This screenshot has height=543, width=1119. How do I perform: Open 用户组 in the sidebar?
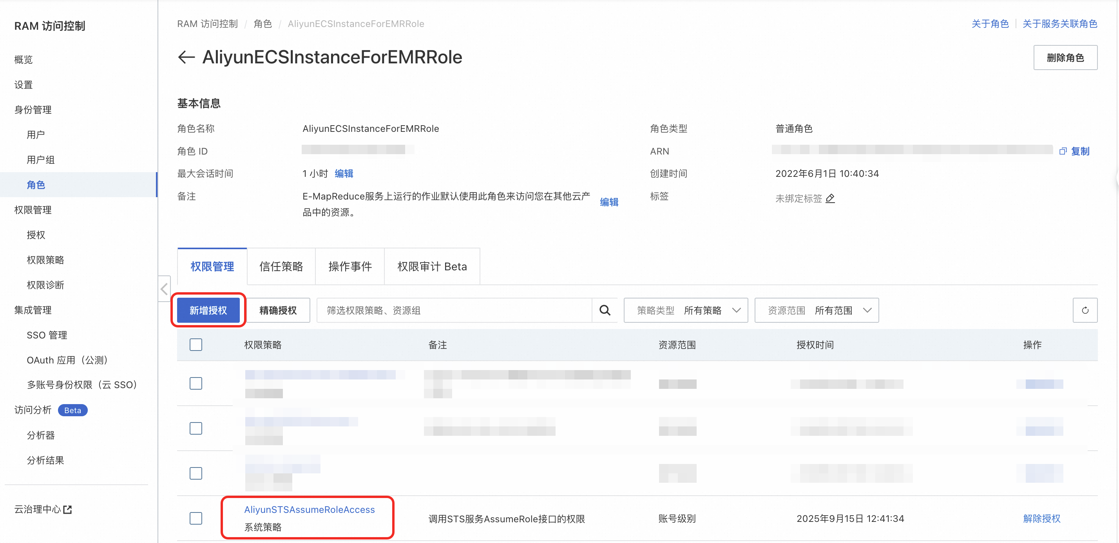click(x=40, y=160)
